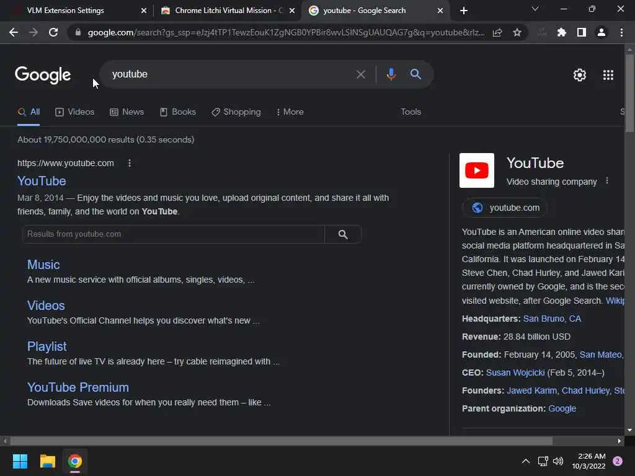Open Jawed Karim founder link
The width and height of the screenshot is (635, 476).
point(531,390)
